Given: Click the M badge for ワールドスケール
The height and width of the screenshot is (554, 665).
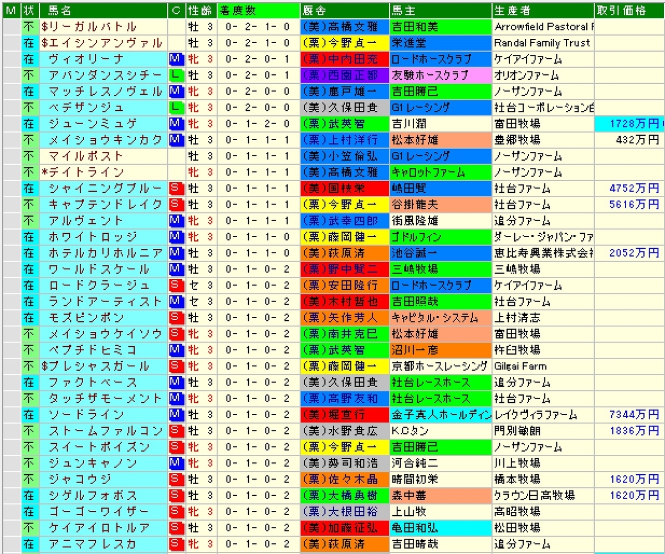Looking at the screenshot, I should (176, 269).
